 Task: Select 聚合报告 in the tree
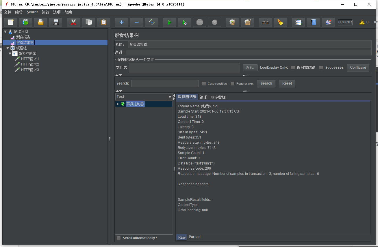click(23, 37)
